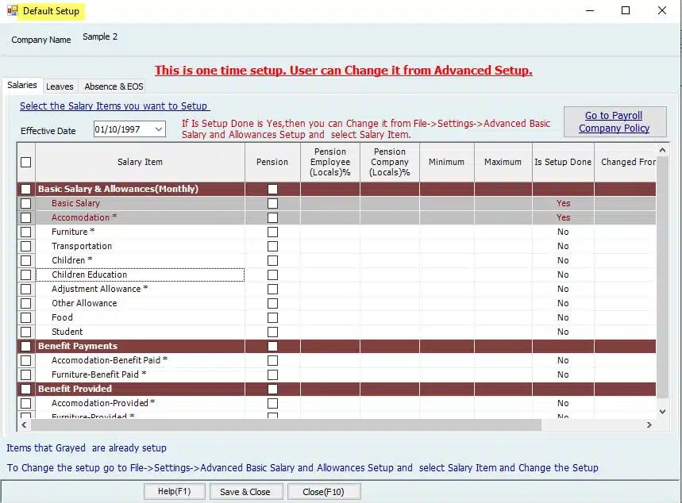Click the Maximum column header
Screen dimensions: 682x503
coord(503,162)
